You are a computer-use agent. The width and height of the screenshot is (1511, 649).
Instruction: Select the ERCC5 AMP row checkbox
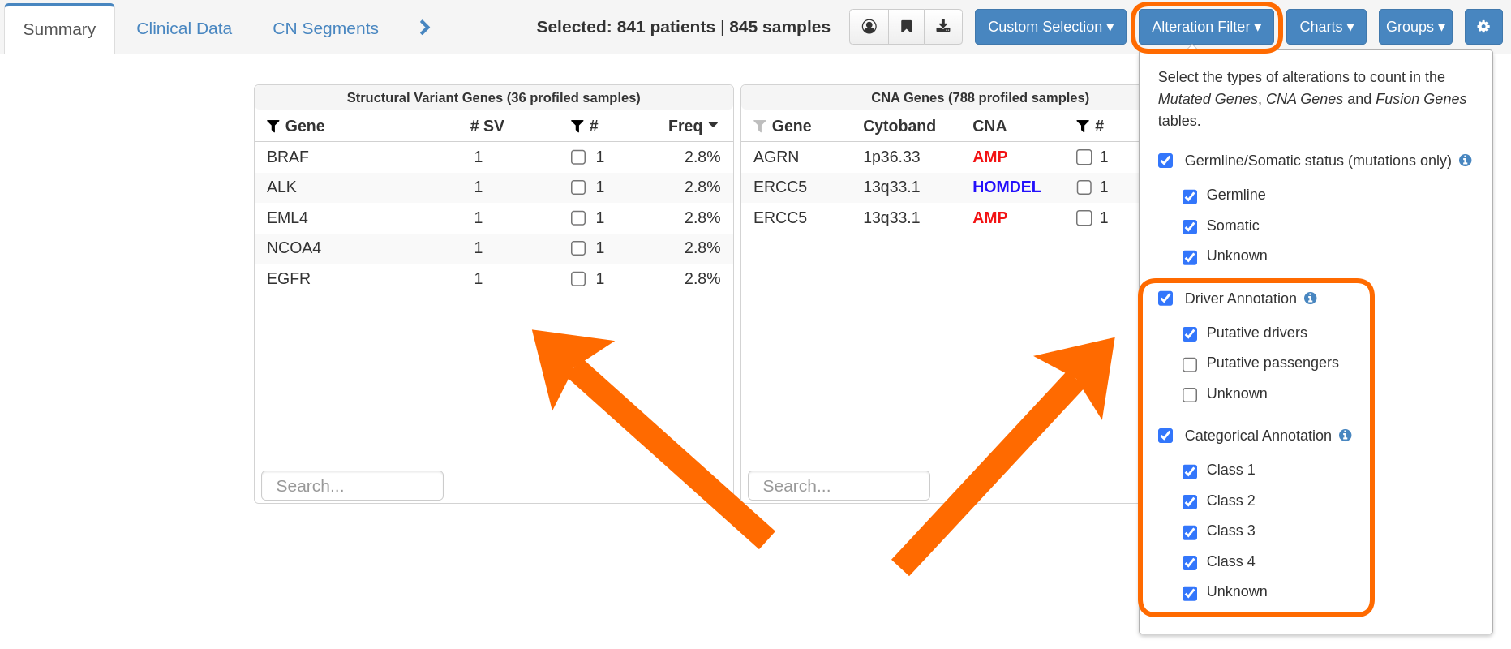pyautogui.click(x=1084, y=217)
